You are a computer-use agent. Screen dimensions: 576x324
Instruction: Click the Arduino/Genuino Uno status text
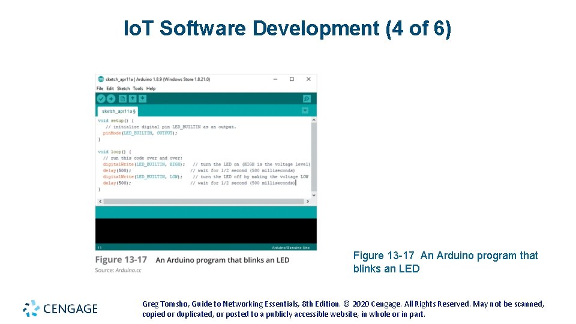pos(290,248)
